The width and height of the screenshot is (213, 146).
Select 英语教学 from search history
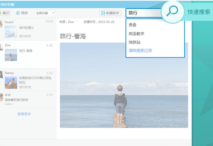click(136, 33)
